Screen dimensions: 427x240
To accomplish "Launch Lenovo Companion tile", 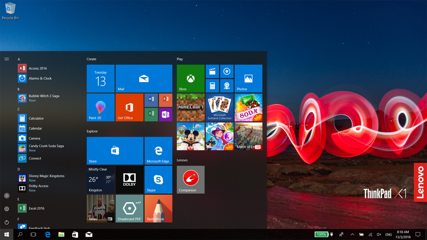I will tap(190, 180).
